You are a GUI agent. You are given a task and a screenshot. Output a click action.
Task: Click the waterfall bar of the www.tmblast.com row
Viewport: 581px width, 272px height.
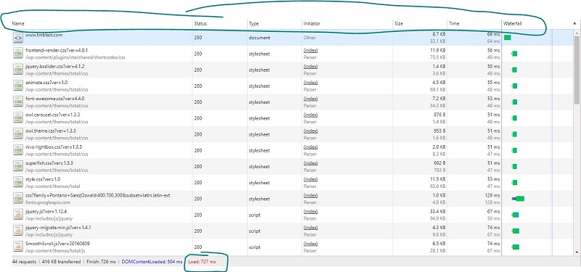507,38
